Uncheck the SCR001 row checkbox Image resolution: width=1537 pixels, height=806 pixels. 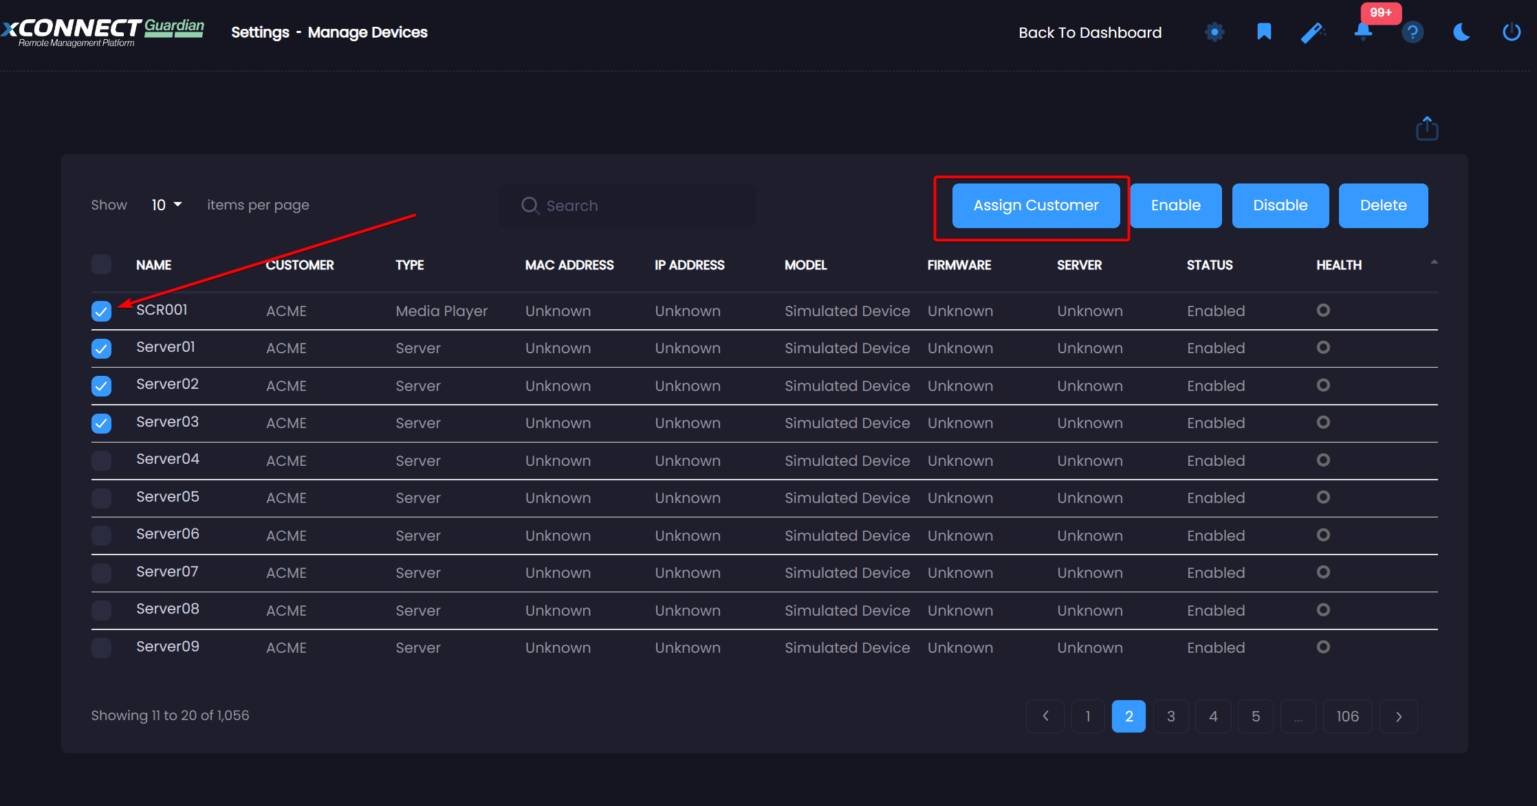coord(101,311)
